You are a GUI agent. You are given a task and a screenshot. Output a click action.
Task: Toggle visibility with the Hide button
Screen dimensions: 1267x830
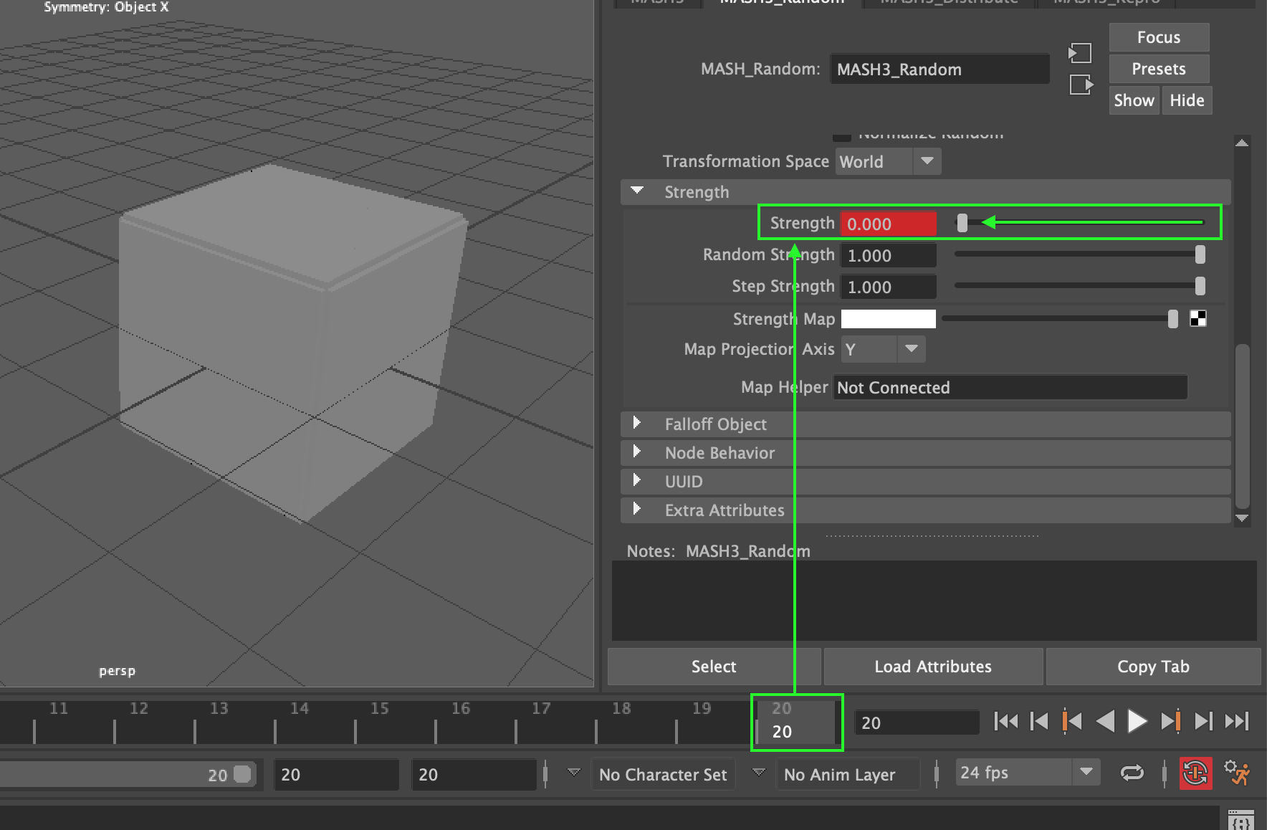pyautogui.click(x=1186, y=100)
